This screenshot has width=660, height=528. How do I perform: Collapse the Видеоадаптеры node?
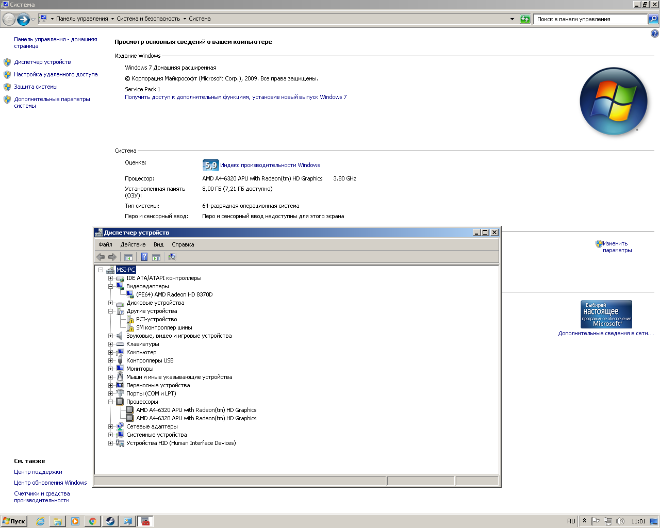coord(110,287)
